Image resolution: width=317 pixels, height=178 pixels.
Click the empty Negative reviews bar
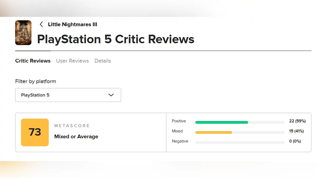click(240, 142)
